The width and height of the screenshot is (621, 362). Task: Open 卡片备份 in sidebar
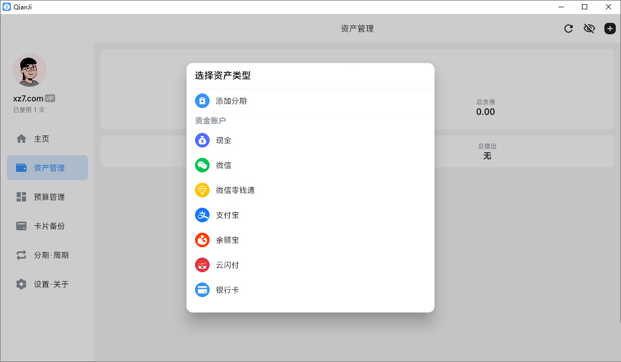(x=47, y=226)
